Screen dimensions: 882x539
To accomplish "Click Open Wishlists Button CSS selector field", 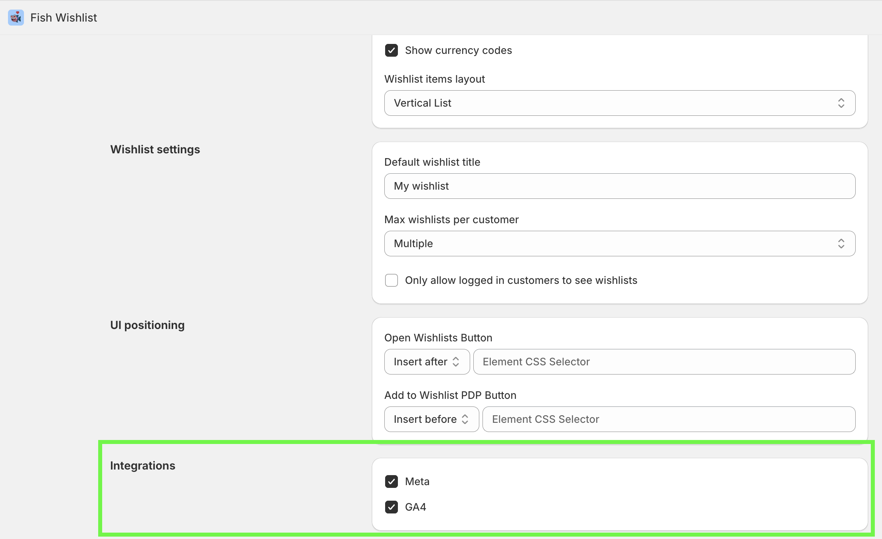I will click(664, 362).
